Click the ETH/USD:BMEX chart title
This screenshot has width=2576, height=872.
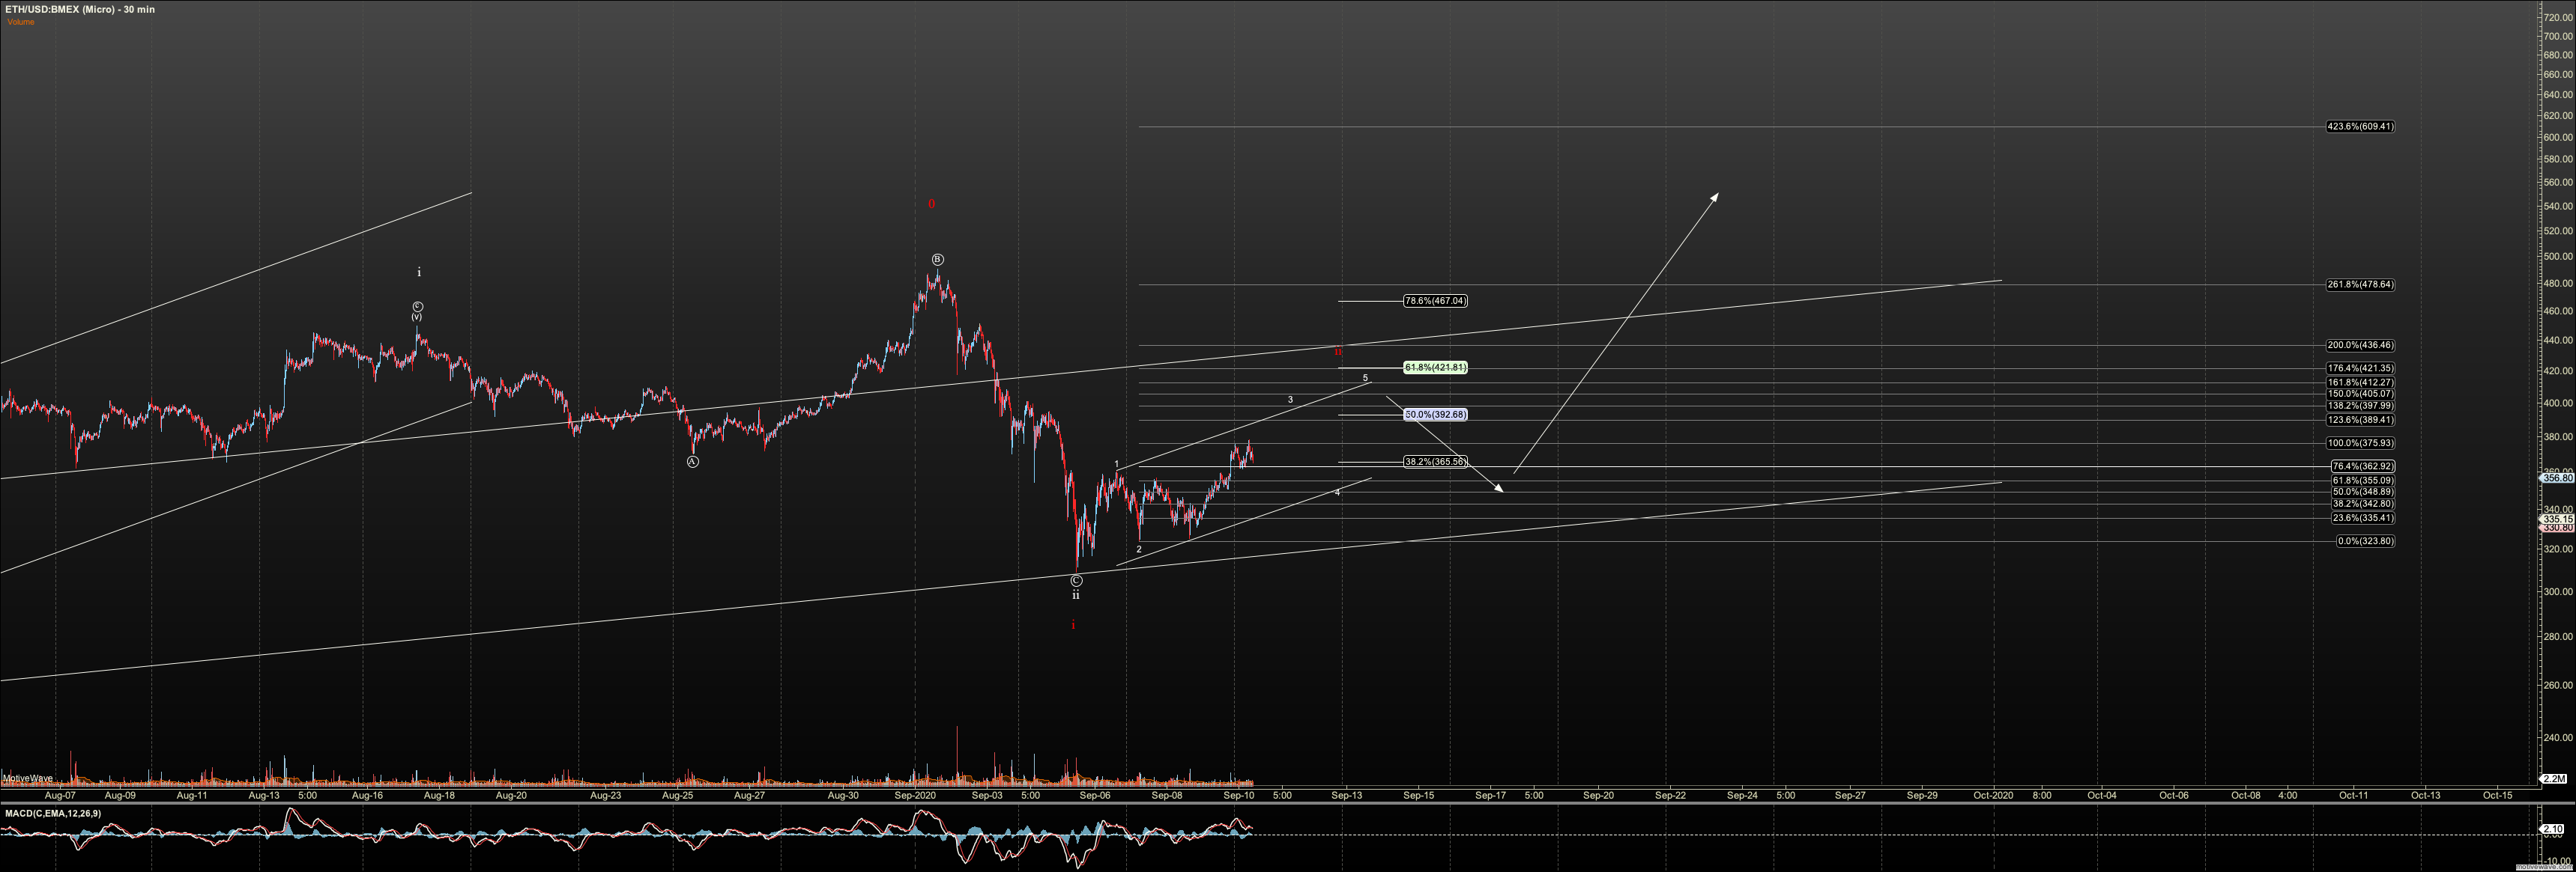coord(80,9)
